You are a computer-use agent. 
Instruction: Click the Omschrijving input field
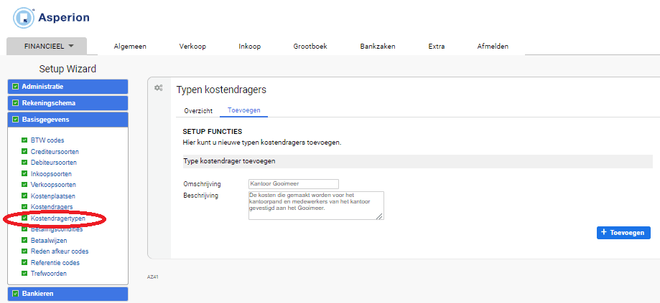pyautogui.click(x=294, y=184)
